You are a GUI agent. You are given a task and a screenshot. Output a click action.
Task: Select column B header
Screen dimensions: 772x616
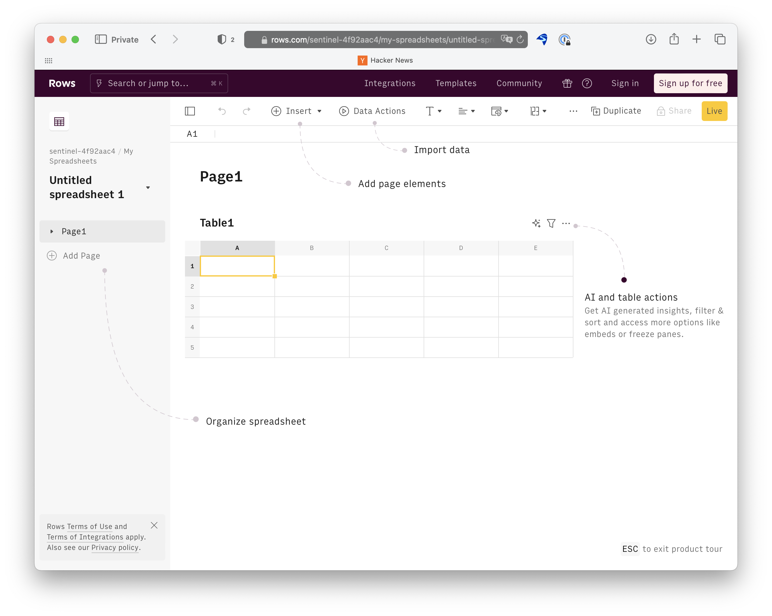311,248
